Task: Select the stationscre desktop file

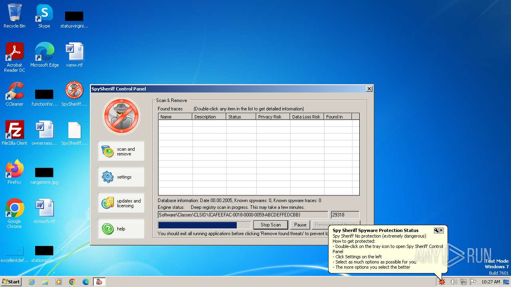Action: click(44, 254)
